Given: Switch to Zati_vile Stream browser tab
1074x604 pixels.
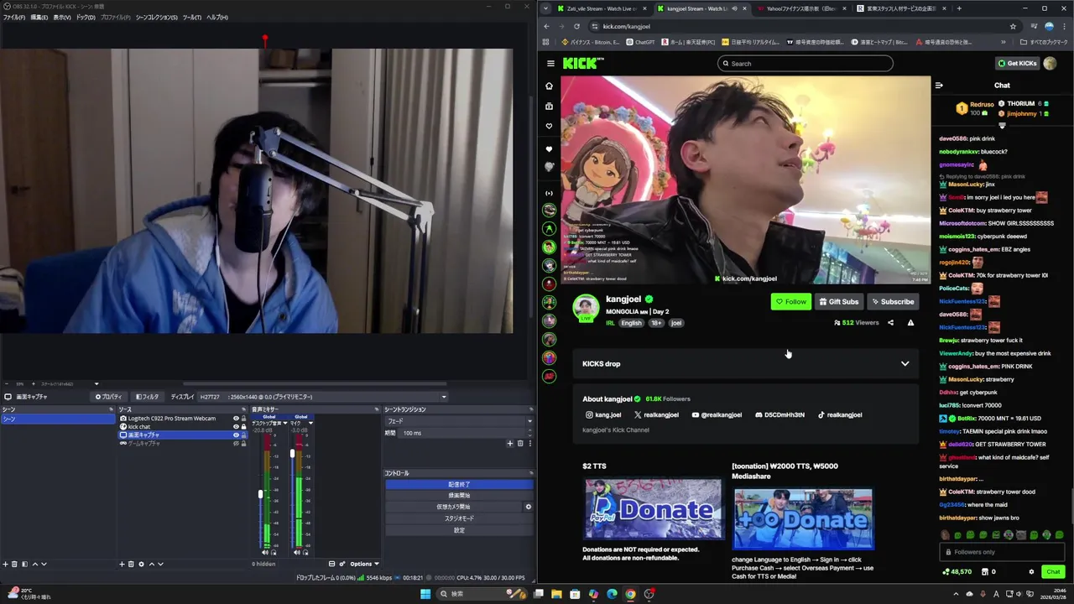Looking at the screenshot, I should [x=602, y=8].
